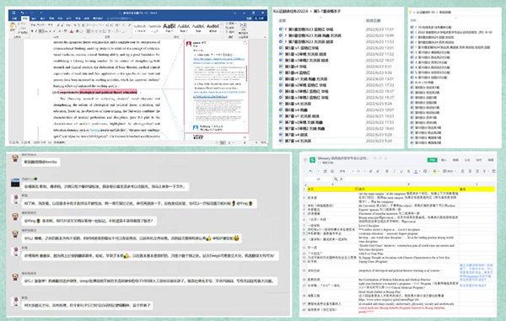Open the hamburger menu beside the Glossary title
The height and width of the screenshot is (321, 506).
point(305,160)
